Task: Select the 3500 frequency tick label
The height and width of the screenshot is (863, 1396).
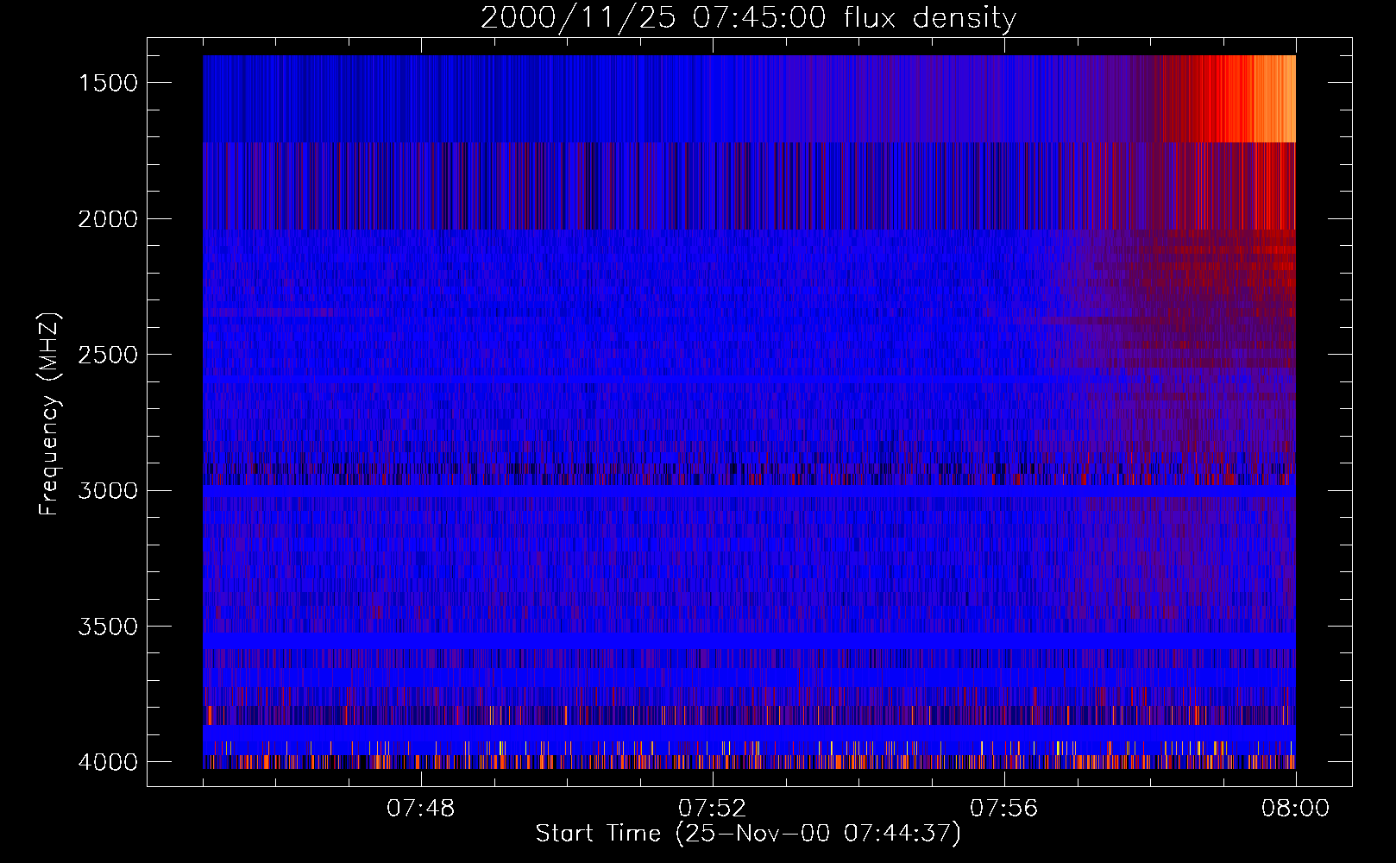Action: coord(108,627)
